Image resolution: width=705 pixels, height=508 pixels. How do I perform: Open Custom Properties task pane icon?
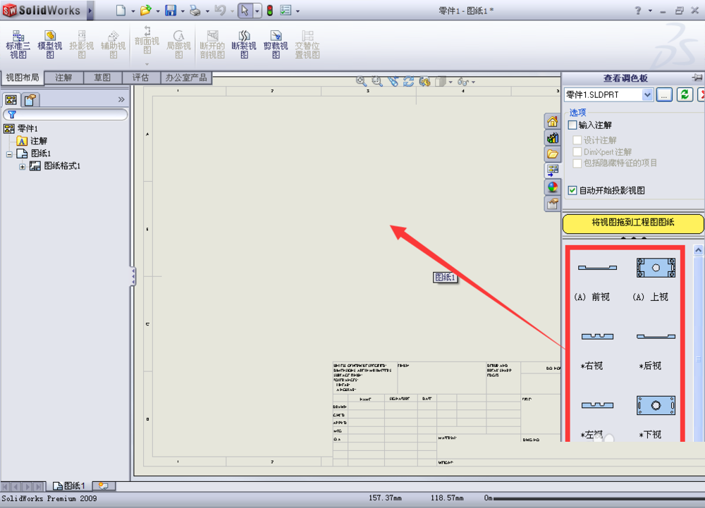click(553, 204)
